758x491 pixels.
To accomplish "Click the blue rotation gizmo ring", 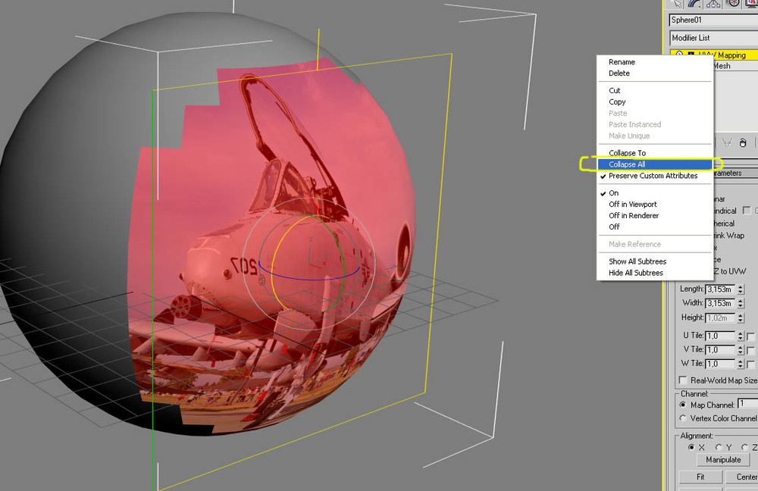I will point(308,278).
